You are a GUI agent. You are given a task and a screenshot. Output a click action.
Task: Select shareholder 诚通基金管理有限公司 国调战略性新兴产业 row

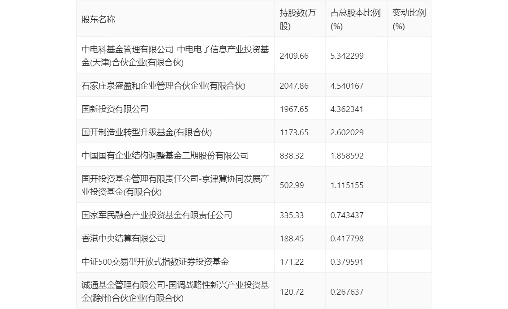click(x=175, y=292)
